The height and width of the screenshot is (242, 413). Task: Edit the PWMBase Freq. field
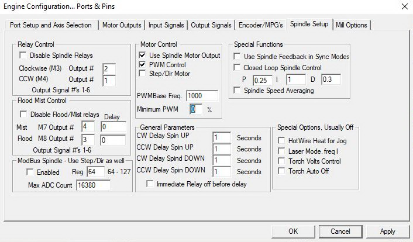pyautogui.click(x=202, y=96)
